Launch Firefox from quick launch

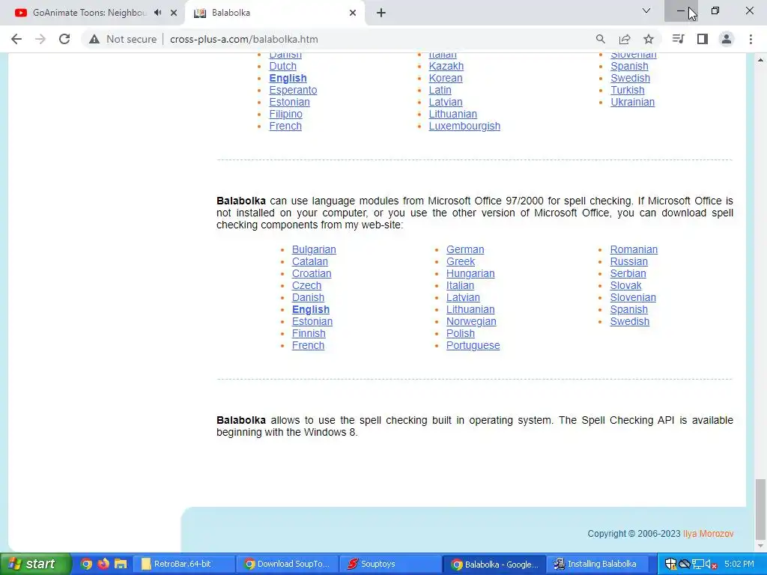tap(103, 565)
